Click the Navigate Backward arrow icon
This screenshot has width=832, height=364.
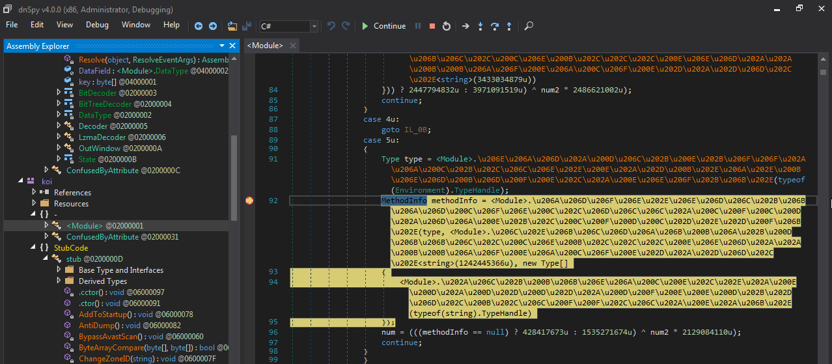click(x=199, y=26)
